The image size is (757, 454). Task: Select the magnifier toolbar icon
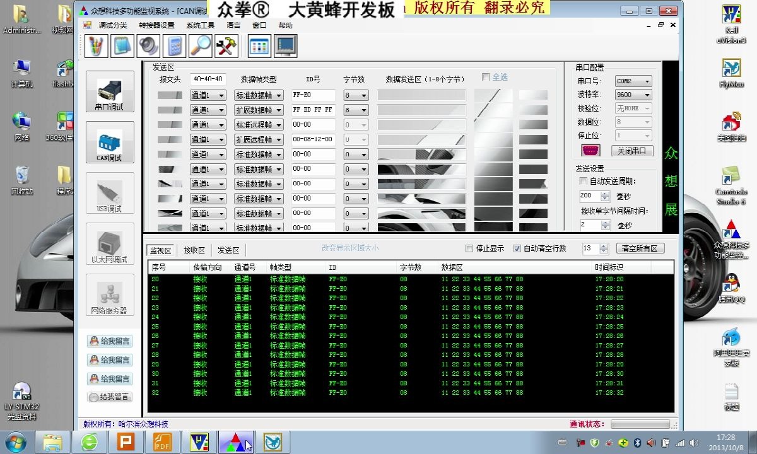(202, 45)
